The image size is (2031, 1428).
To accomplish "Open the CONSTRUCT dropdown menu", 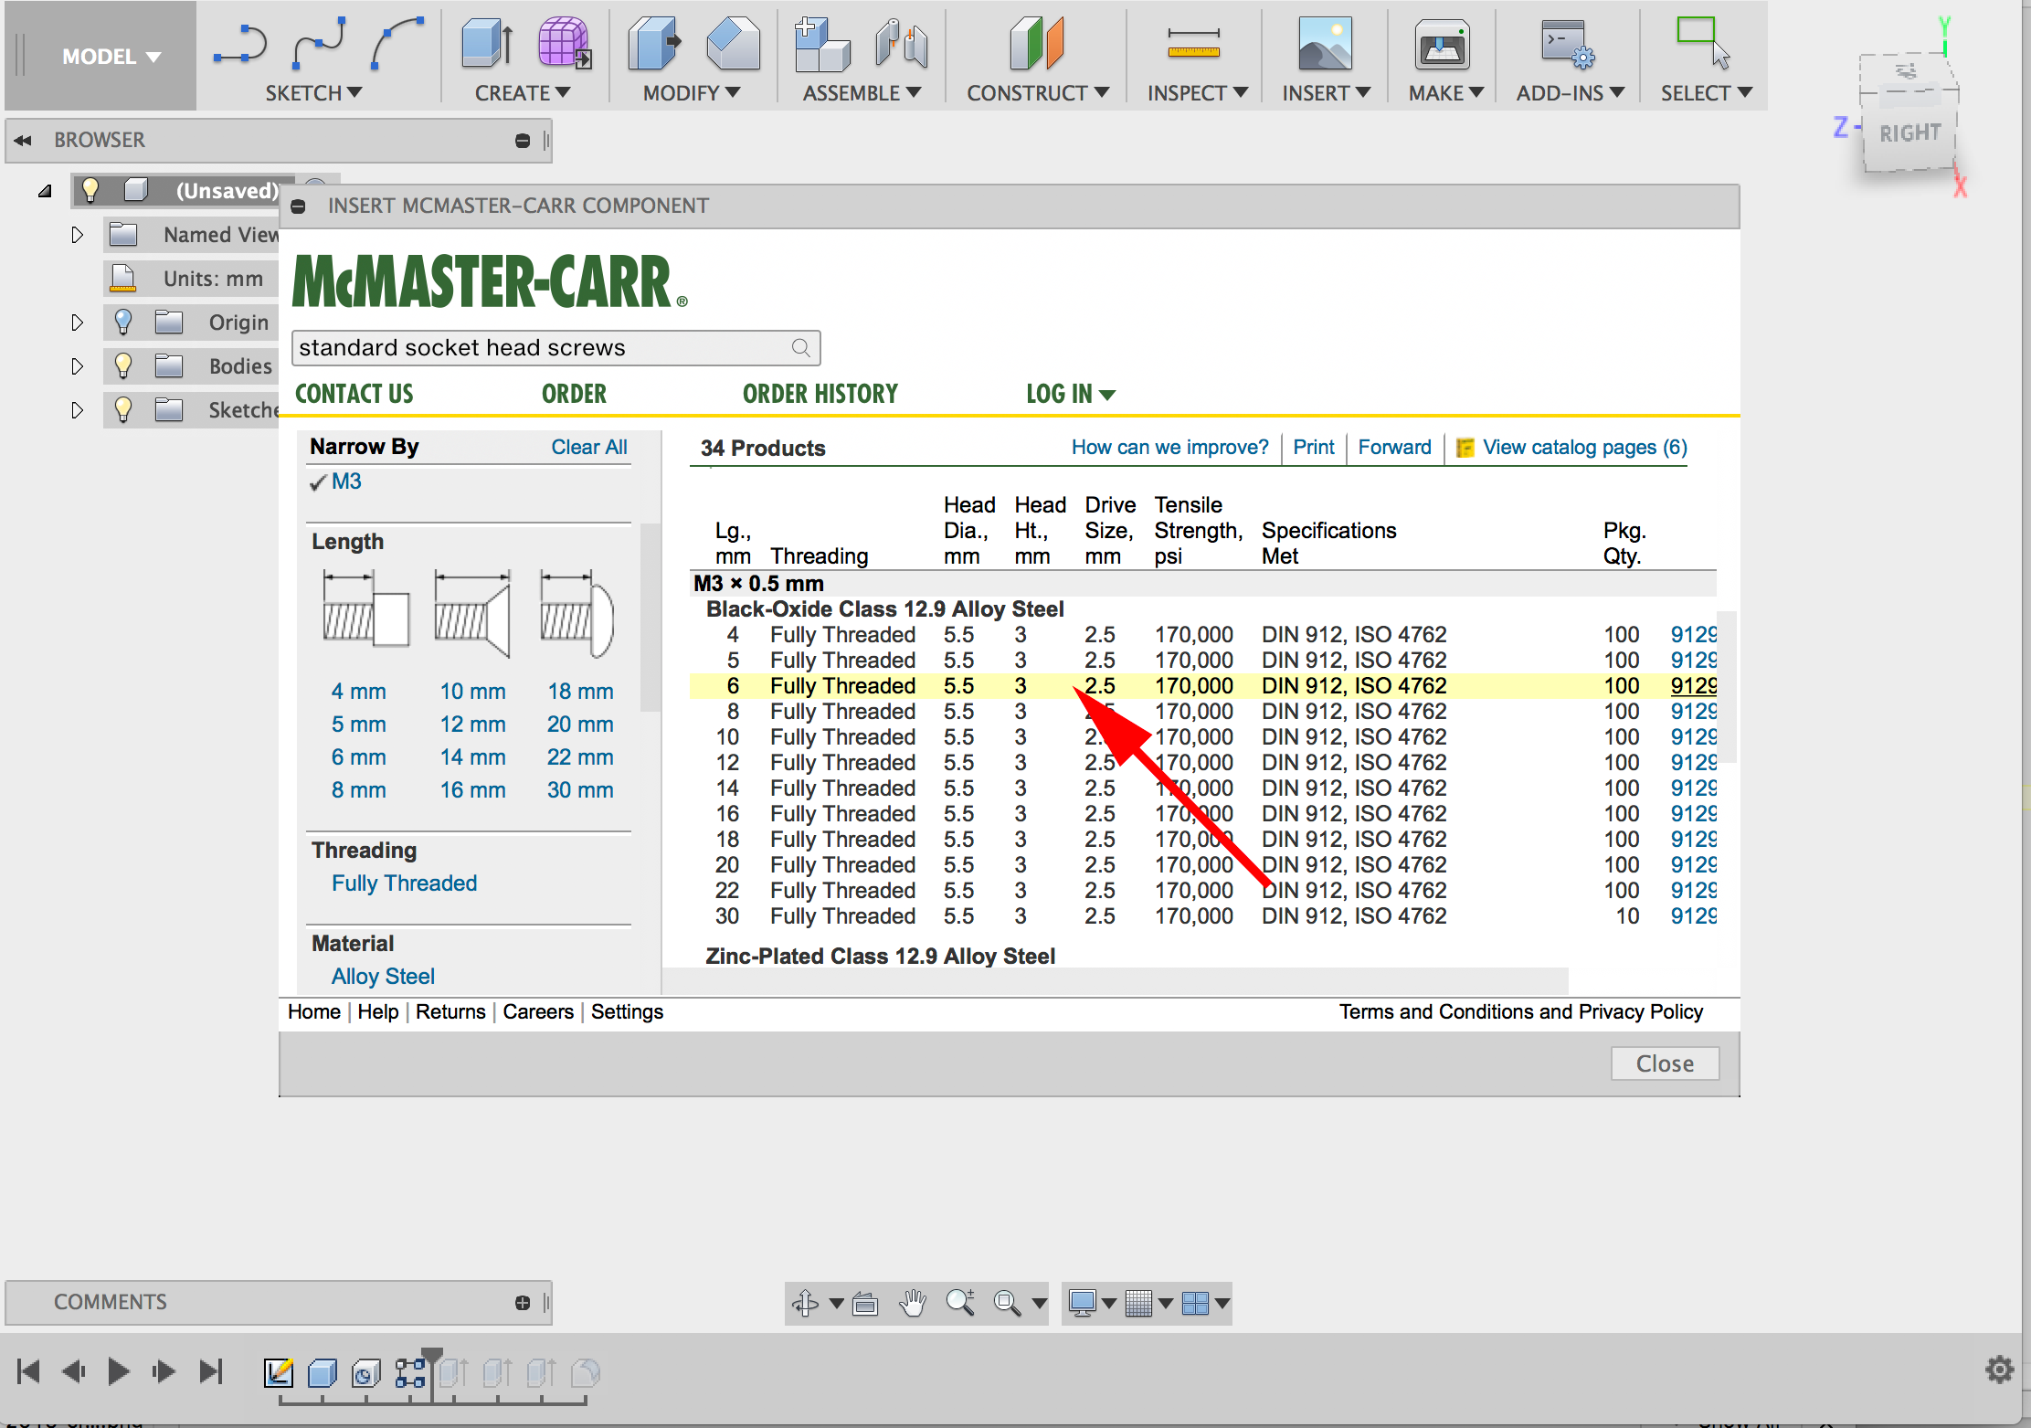I will click(1038, 93).
